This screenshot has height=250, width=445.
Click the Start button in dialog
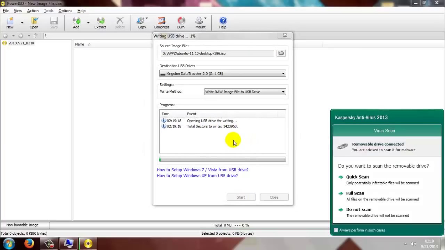(241, 197)
